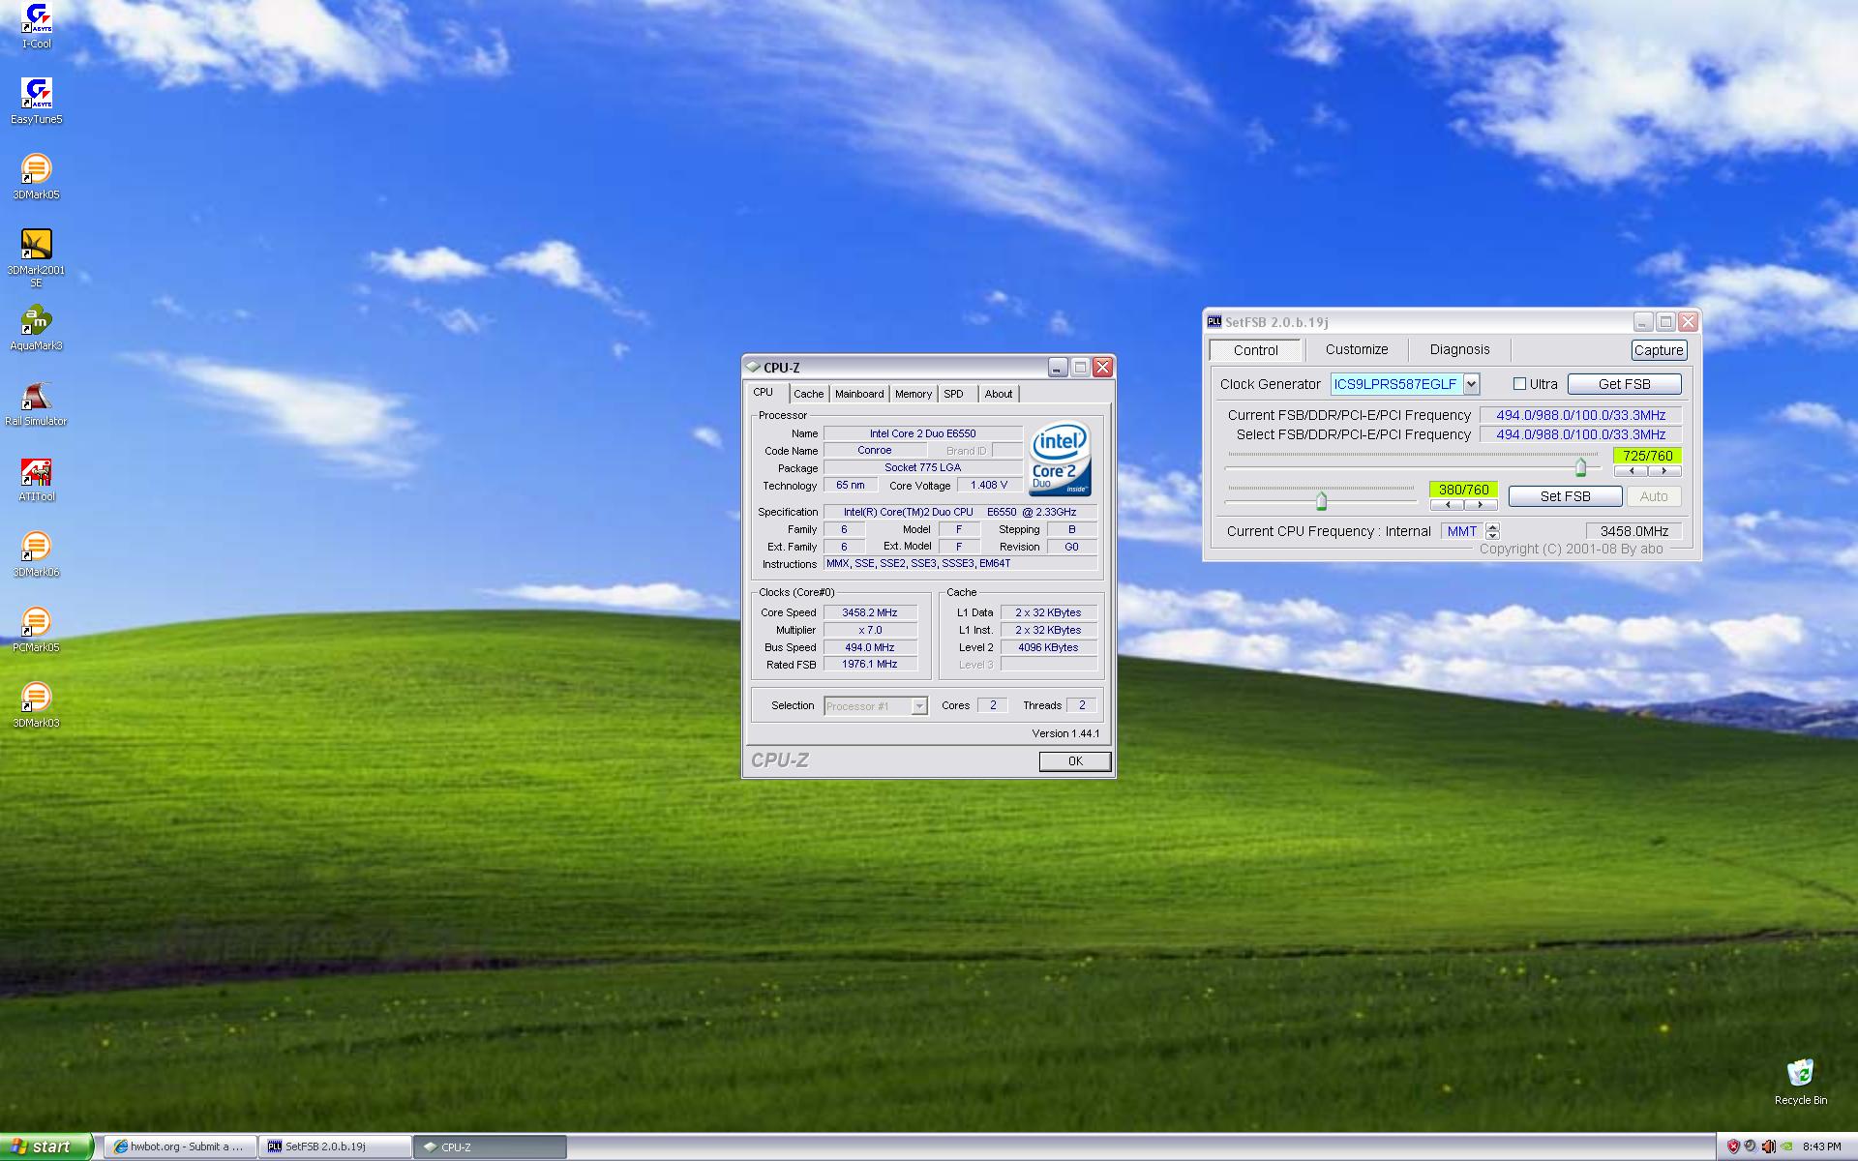Open the Windows Security Center tray icon
This screenshot has width=1858, height=1161.
[1733, 1146]
